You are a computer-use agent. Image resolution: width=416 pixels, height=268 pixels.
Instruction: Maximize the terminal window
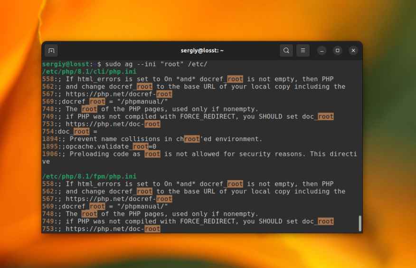337,50
